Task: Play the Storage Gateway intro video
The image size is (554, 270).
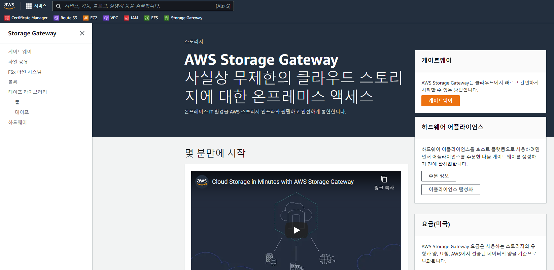Action: click(x=297, y=230)
